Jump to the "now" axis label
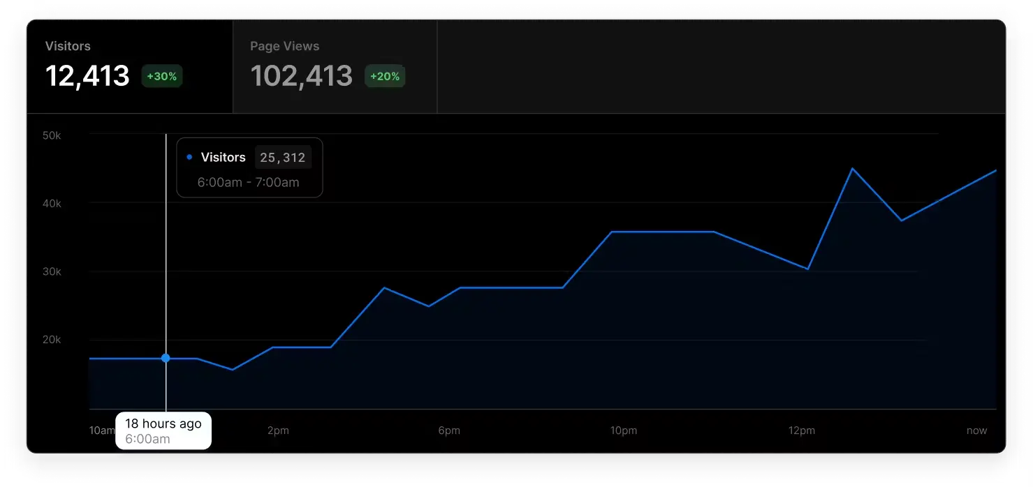Screen dimensions: 1033x487 point(976,430)
